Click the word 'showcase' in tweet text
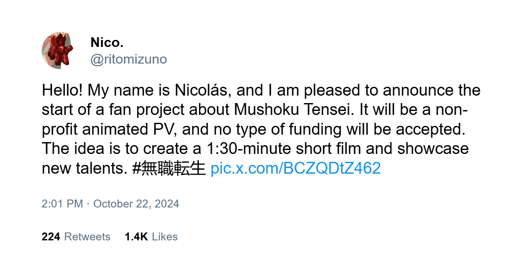The image size is (526, 275). pyautogui.click(x=433, y=149)
